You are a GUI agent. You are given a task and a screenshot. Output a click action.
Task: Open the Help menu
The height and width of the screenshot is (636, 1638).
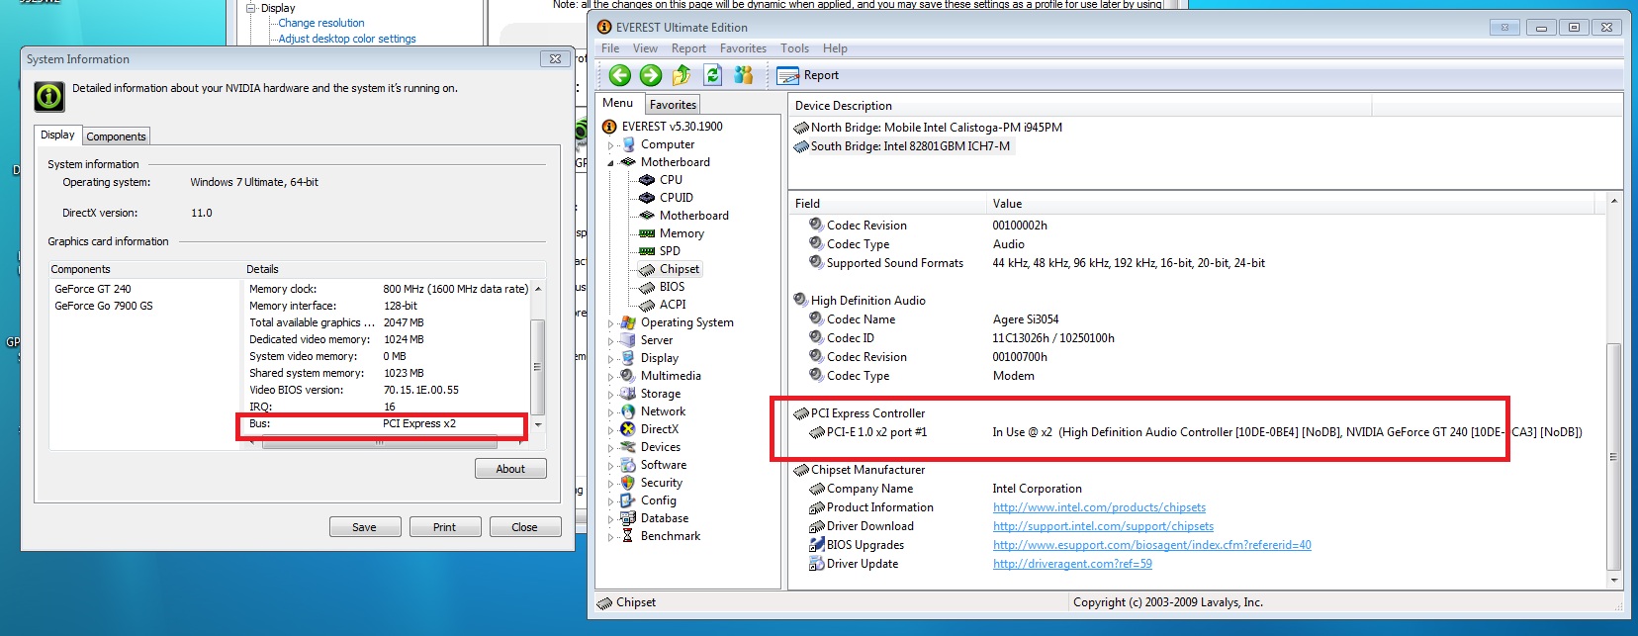tap(835, 48)
